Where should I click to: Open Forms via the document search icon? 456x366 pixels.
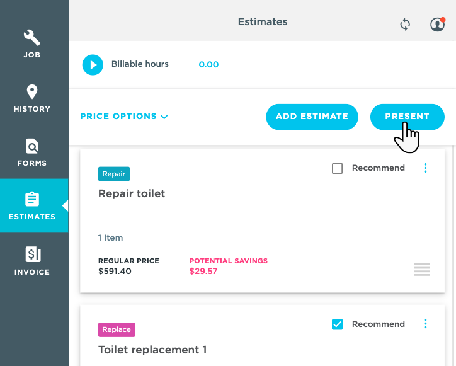coord(32,147)
